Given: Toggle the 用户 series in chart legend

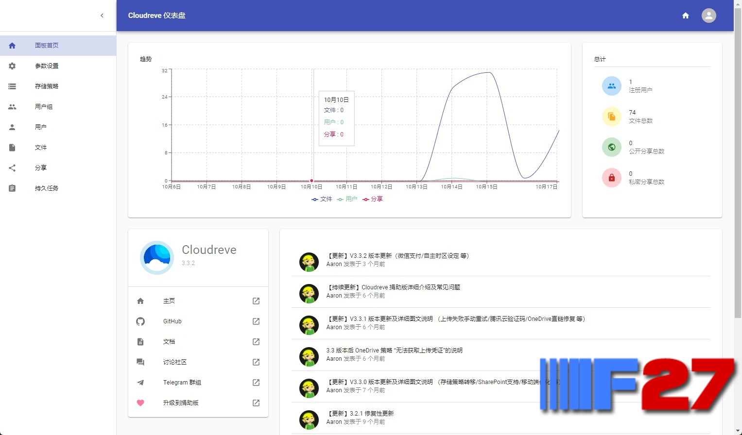Looking at the screenshot, I should (347, 199).
